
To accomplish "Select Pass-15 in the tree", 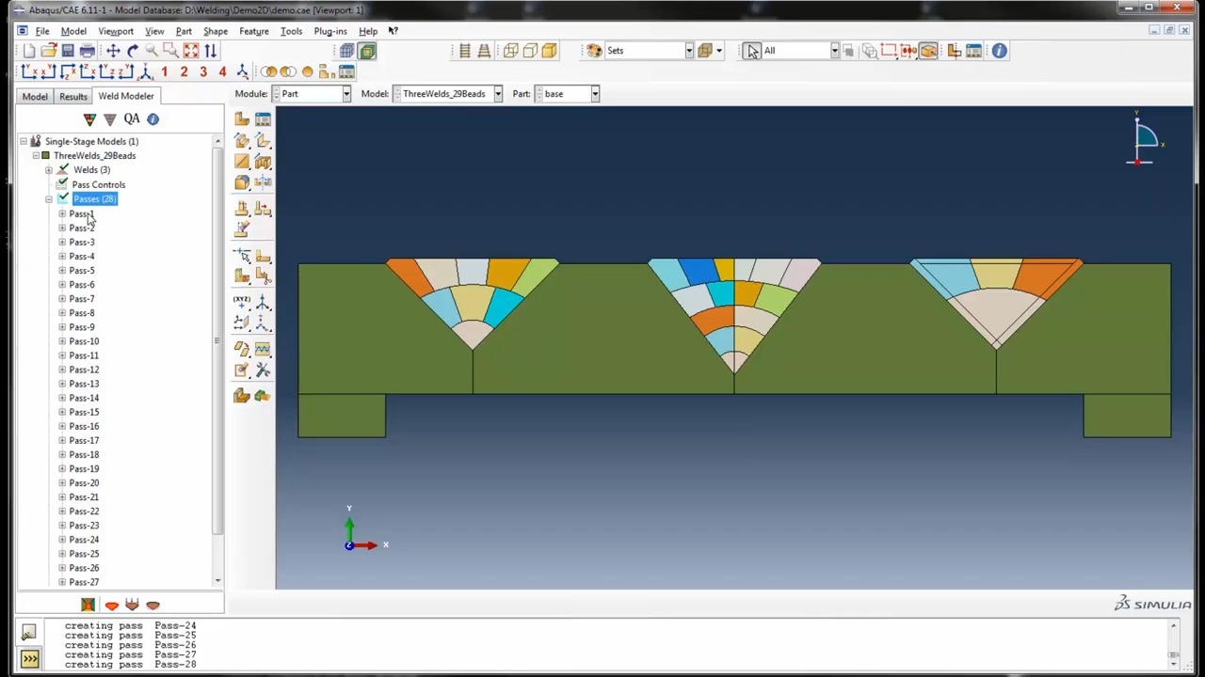I will pos(84,412).
